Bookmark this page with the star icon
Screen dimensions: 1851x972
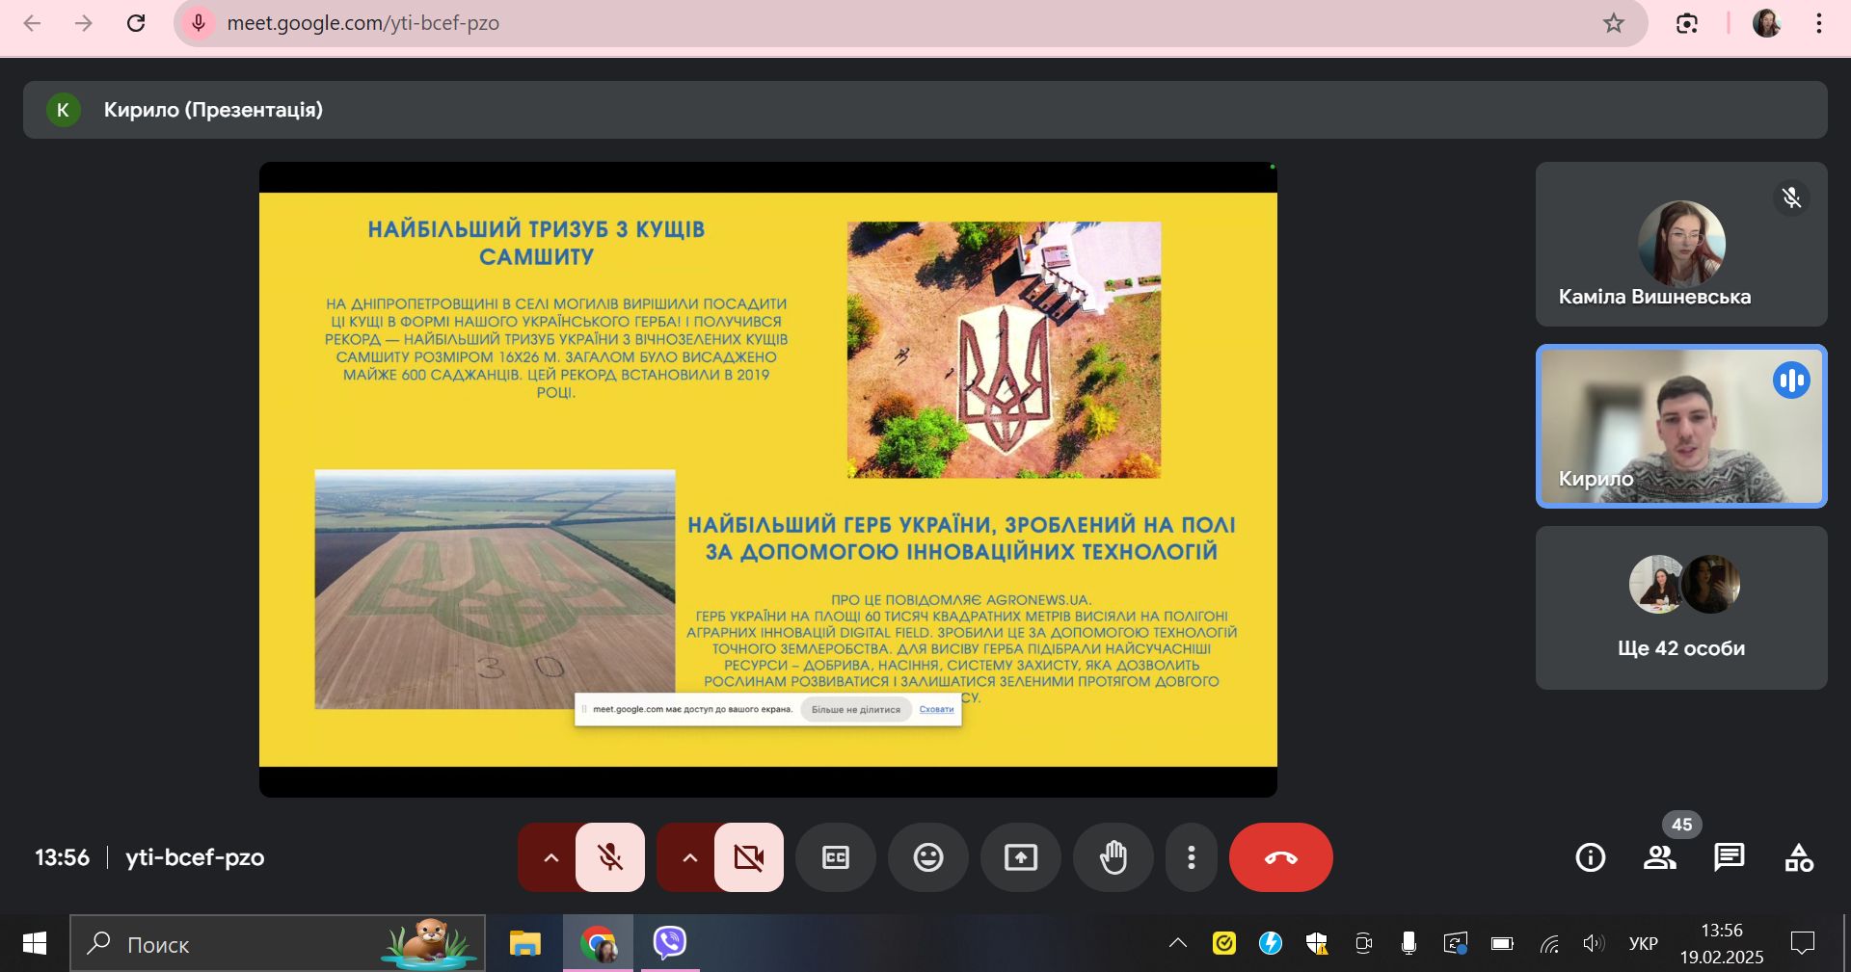pyautogui.click(x=1614, y=23)
